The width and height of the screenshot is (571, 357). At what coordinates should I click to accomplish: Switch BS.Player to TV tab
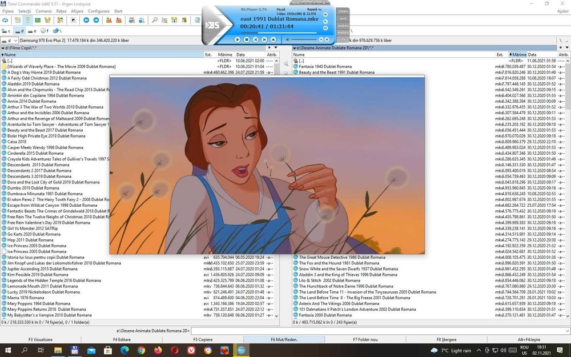coord(343,39)
